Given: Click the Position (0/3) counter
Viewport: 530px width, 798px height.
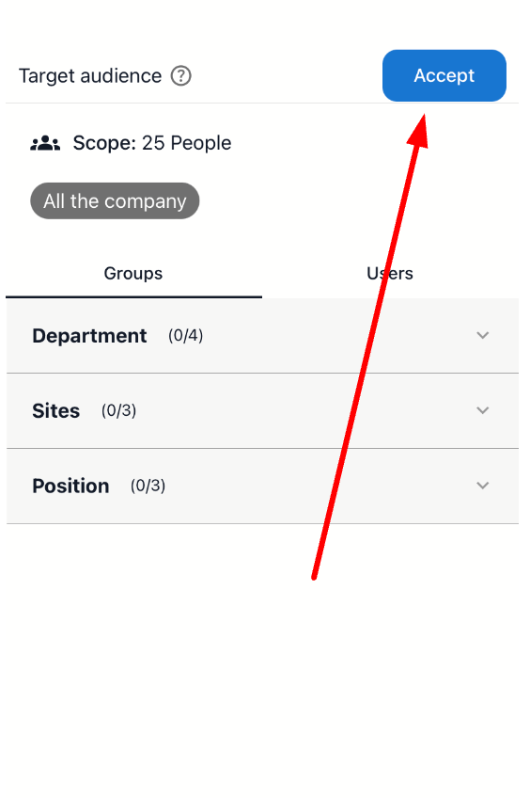Looking at the screenshot, I should 148,486.
